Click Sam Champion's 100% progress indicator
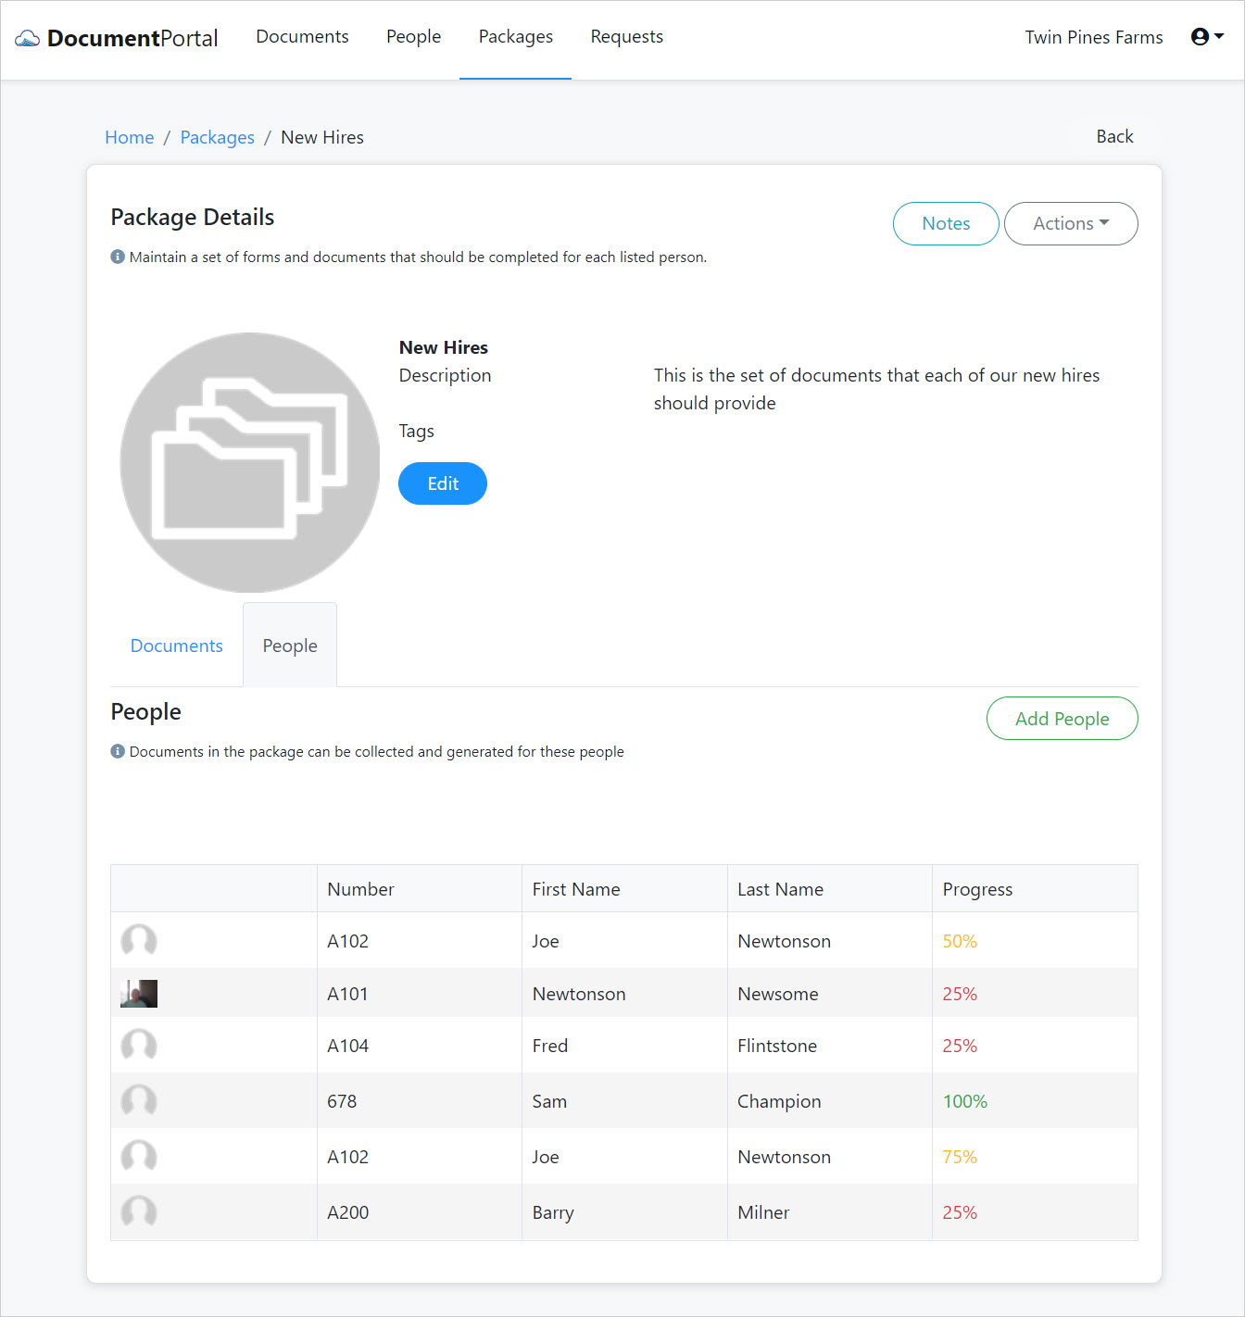This screenshot has width=1245, height=1317. [x=964, y=1100]
